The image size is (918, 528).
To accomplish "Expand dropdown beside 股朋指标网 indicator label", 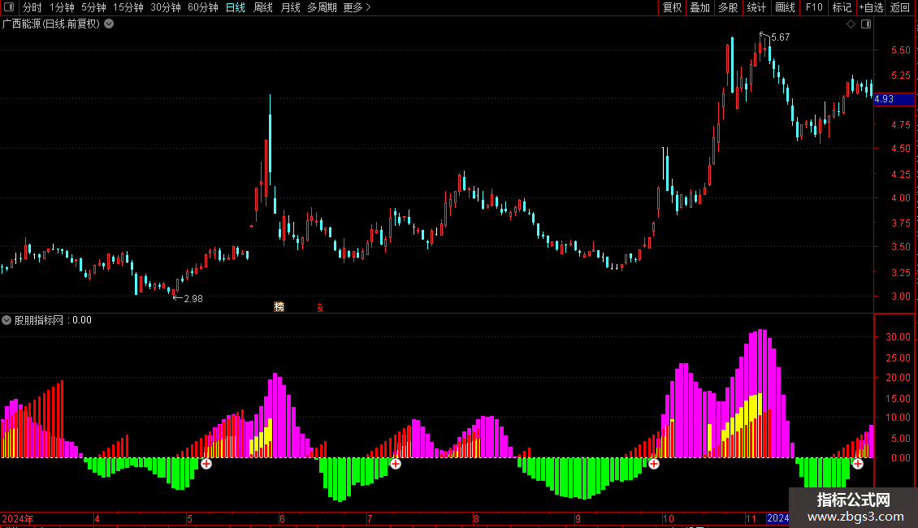I will (x=6, y=320).
